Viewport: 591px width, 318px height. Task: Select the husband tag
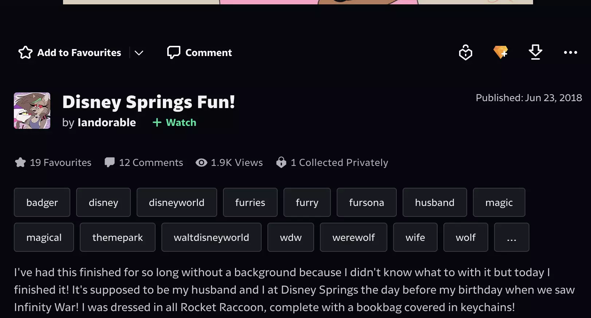pos(435,202)
